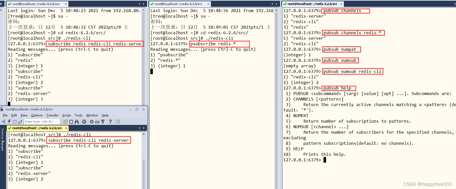
Task: Click the Print toolbar icon
Action: 84,122
